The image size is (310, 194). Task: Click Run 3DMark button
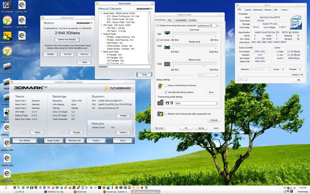pyautogui.click(x=24, y=140)
